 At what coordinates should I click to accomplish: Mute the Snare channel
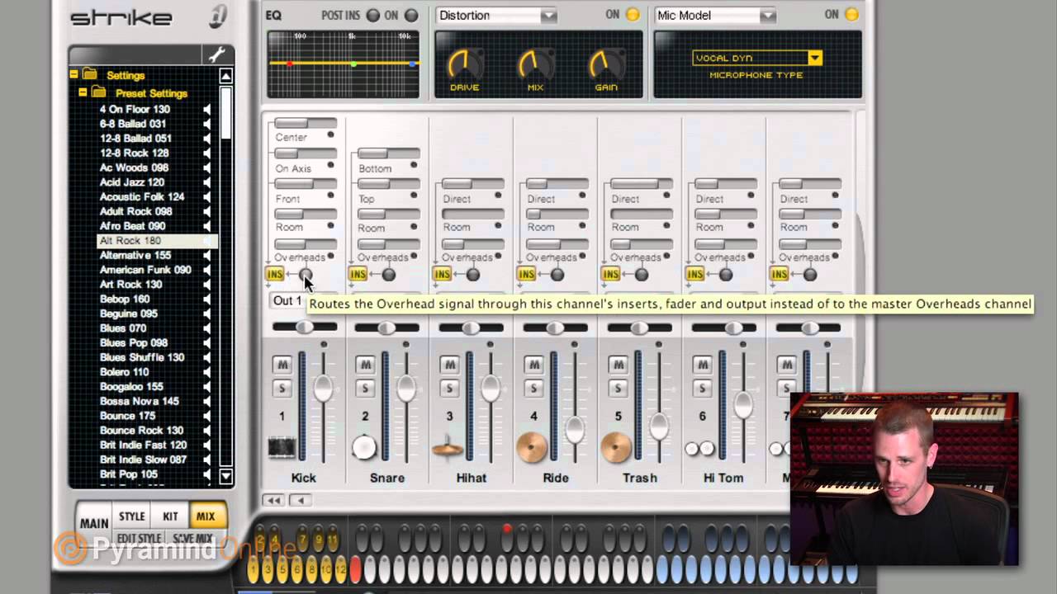click(366, 365)
